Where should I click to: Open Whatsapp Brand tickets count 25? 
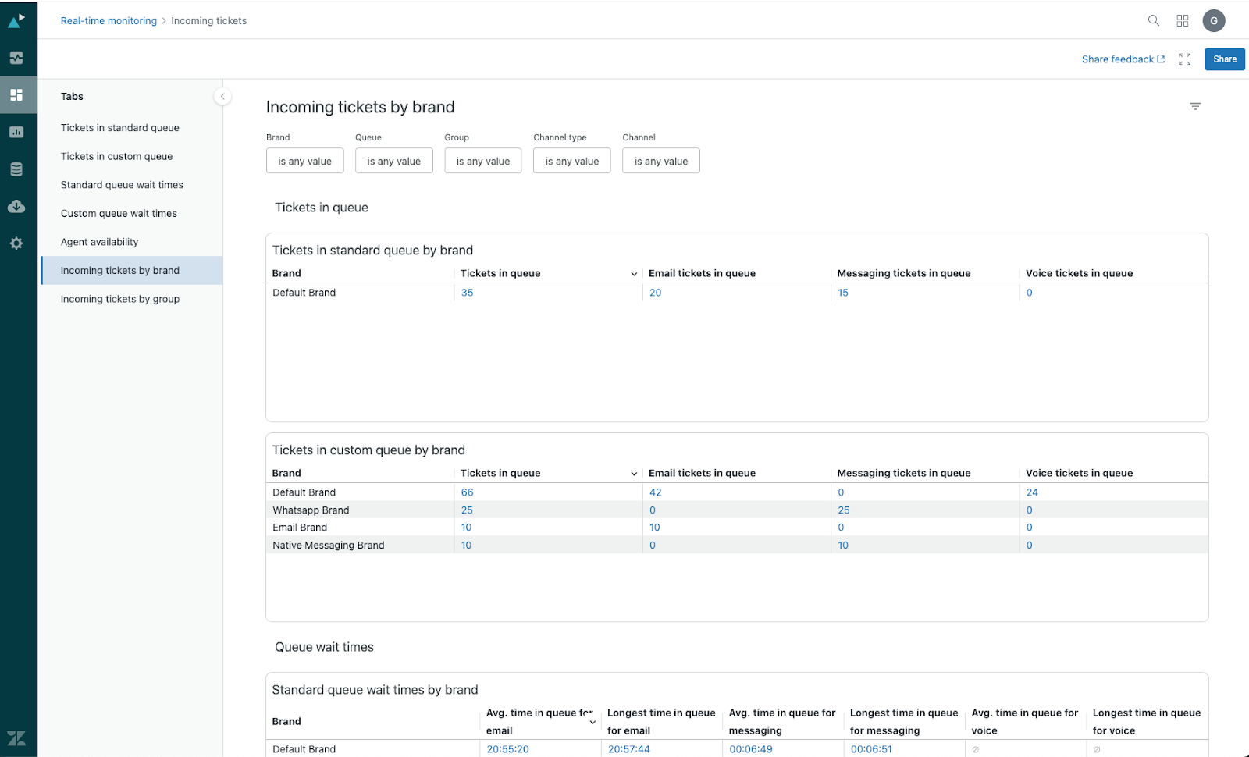click(x=467, y=510)
